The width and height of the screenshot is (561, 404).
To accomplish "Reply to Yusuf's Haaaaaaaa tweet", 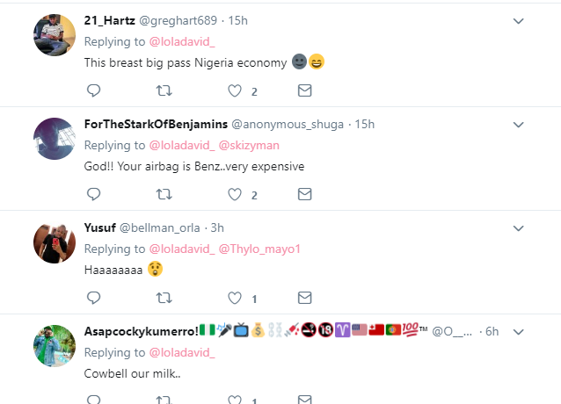I will coord(93,298).
